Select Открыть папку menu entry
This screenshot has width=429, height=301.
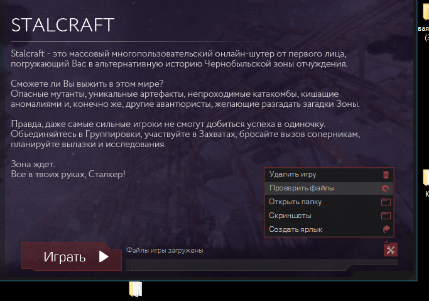(329, 202)
